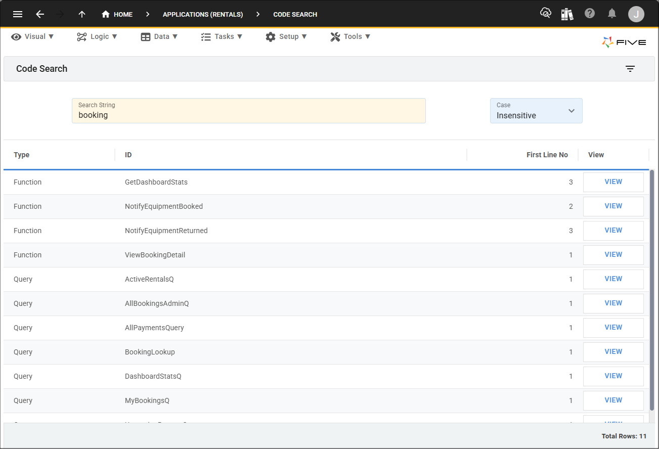Click the Home icon in breadcrumb
Screen dimensions: 659x449
pos(106,14)
